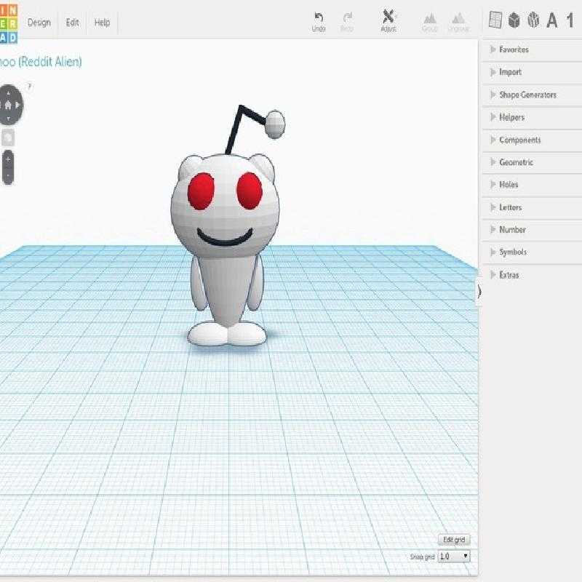Open the Edit menu
This screenshot has width=582, height=582.
72,23
